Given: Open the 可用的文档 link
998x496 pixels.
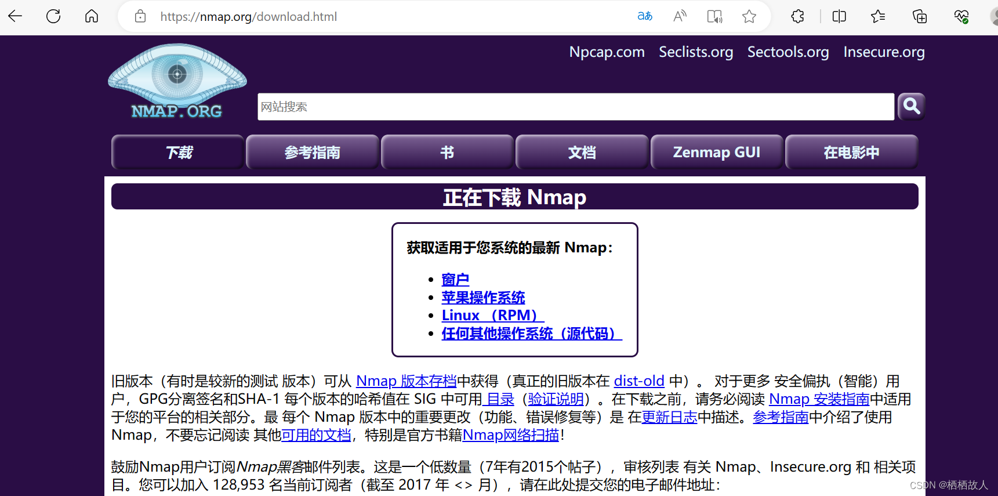Looking at the screenshot, I should pyautogui.click(x=316, y=435).
